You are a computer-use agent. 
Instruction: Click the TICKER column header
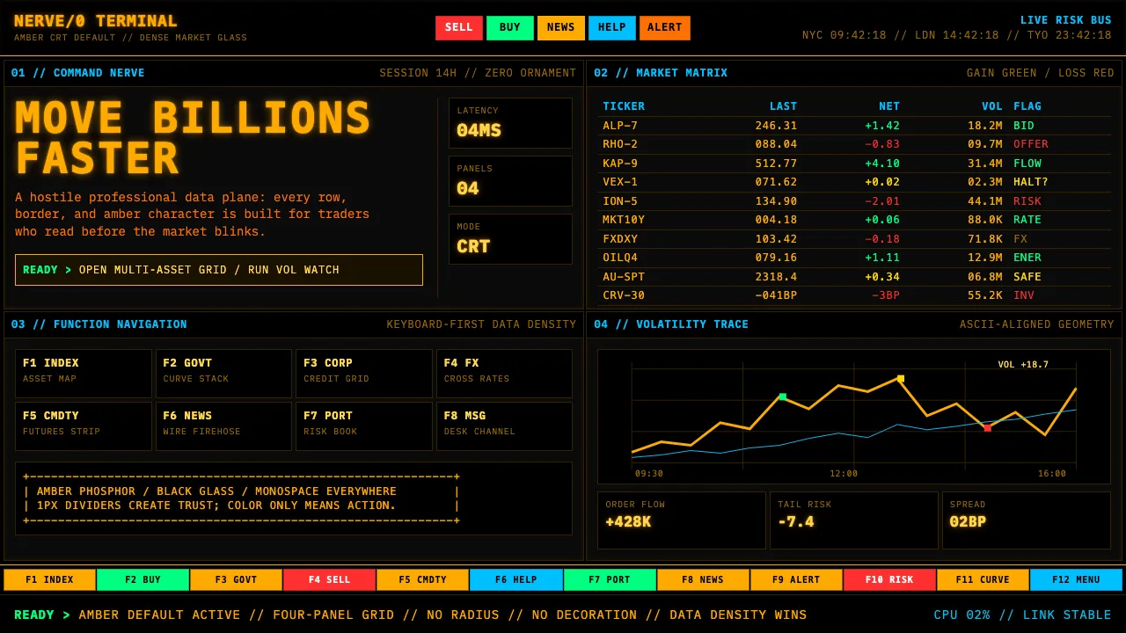point(624,106)
